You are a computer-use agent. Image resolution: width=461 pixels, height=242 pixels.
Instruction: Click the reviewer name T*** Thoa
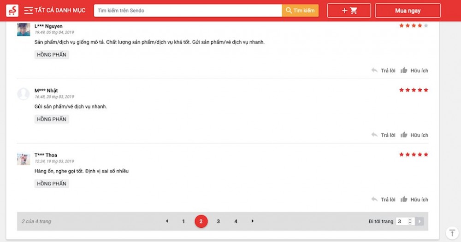46,155
